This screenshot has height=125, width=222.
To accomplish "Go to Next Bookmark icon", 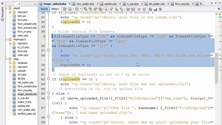I will pos(117,9).
